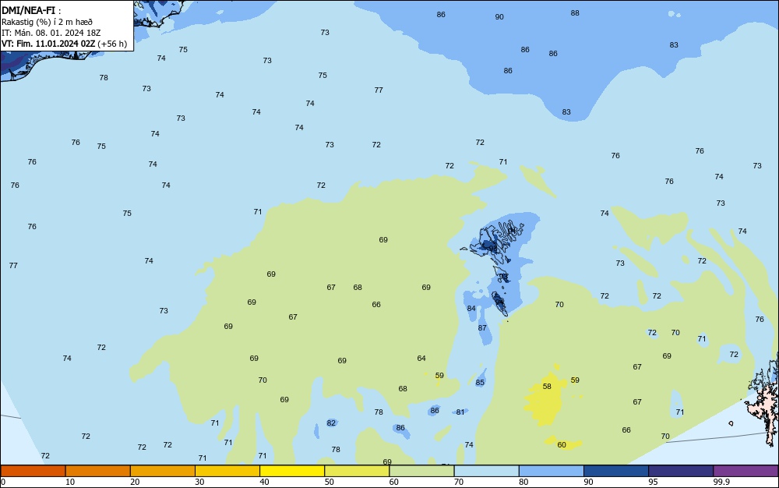The image size is (779, 488).
Task: Click the humidity value 82 on the map
Action: tap(331, 423)
